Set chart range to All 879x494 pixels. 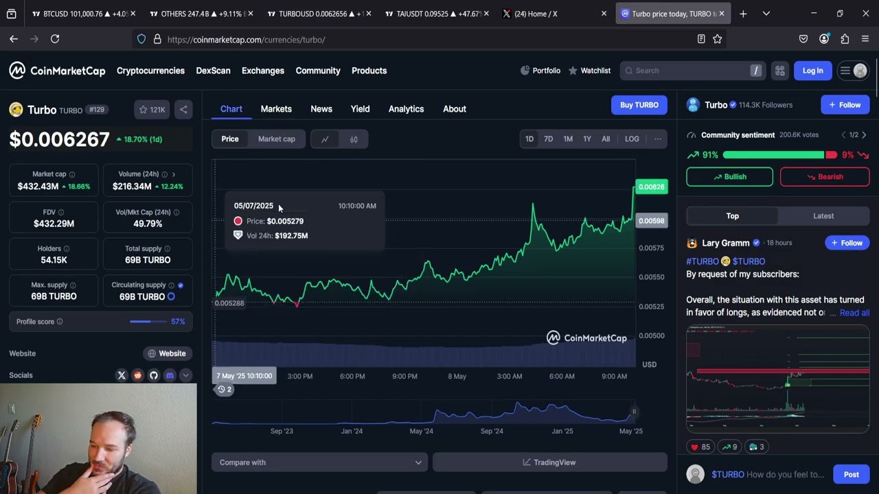point(606,139)
